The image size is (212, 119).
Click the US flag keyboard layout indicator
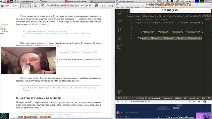point(207,1)
